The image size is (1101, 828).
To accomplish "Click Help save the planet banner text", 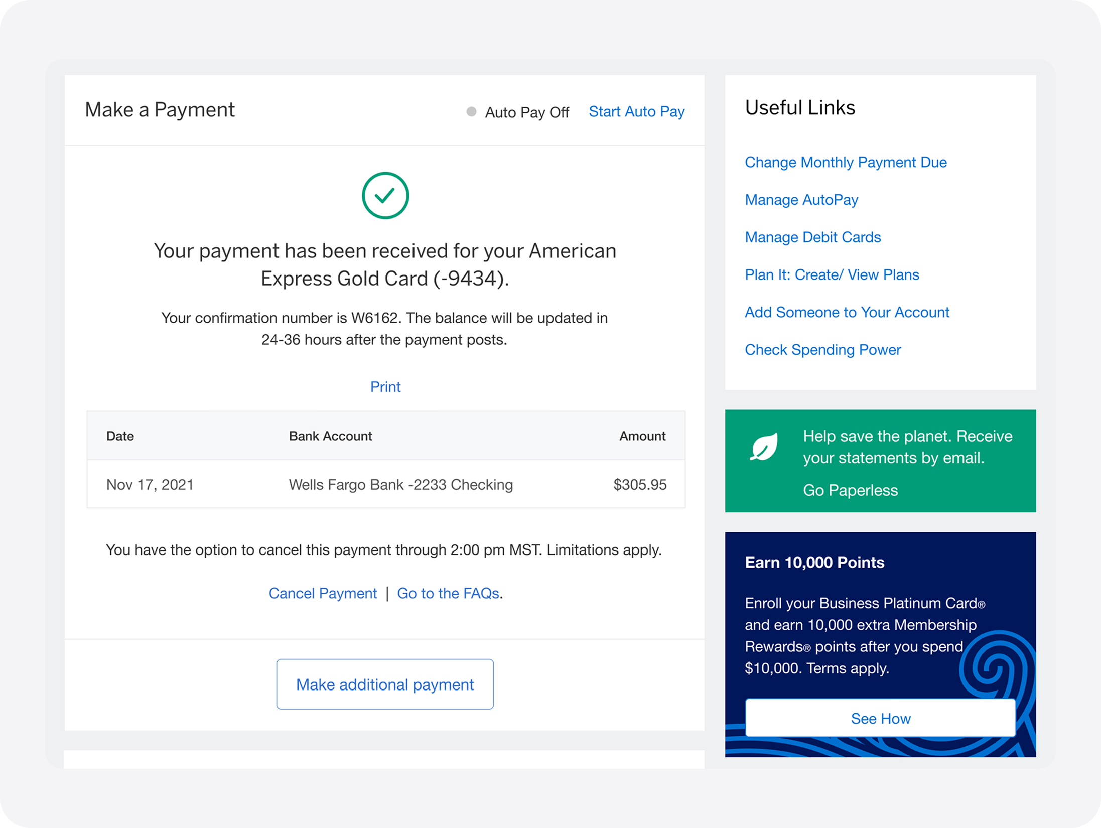I will (x=907, y=447).
